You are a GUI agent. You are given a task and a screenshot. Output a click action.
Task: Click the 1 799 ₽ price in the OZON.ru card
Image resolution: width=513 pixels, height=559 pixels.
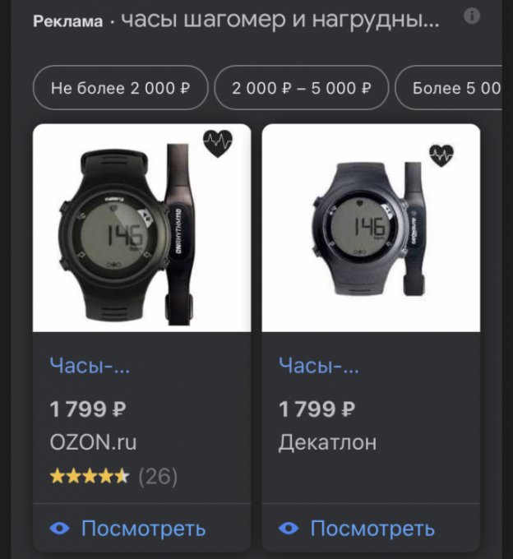tap(88, 409)
